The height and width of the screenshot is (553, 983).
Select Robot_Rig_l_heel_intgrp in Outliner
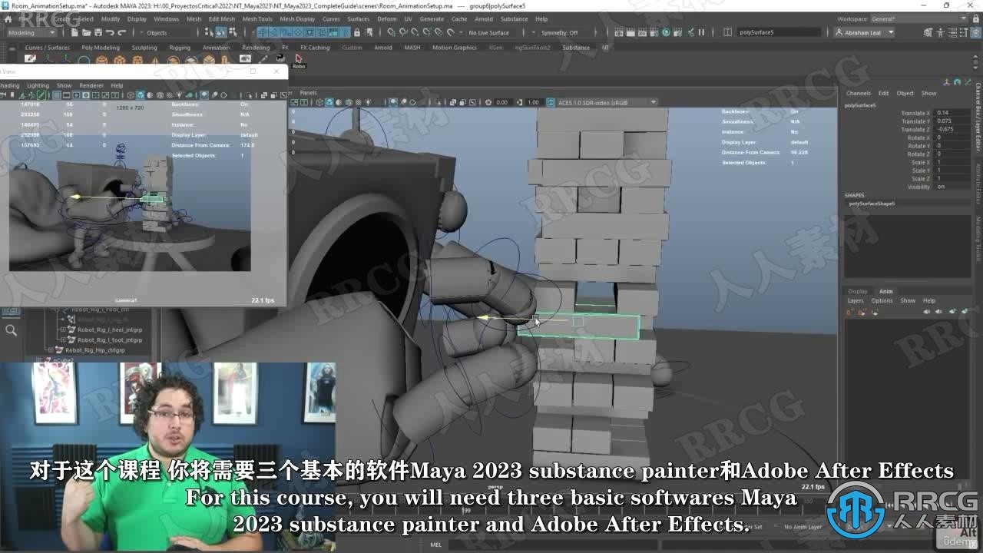click(x=110, y=329)
